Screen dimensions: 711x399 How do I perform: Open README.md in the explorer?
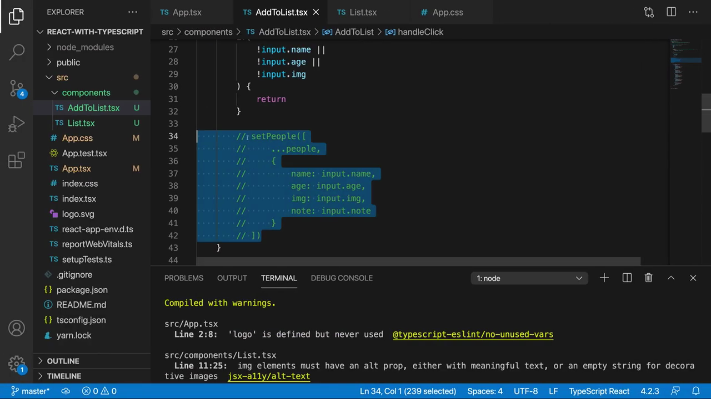click(x=92, y=305)
